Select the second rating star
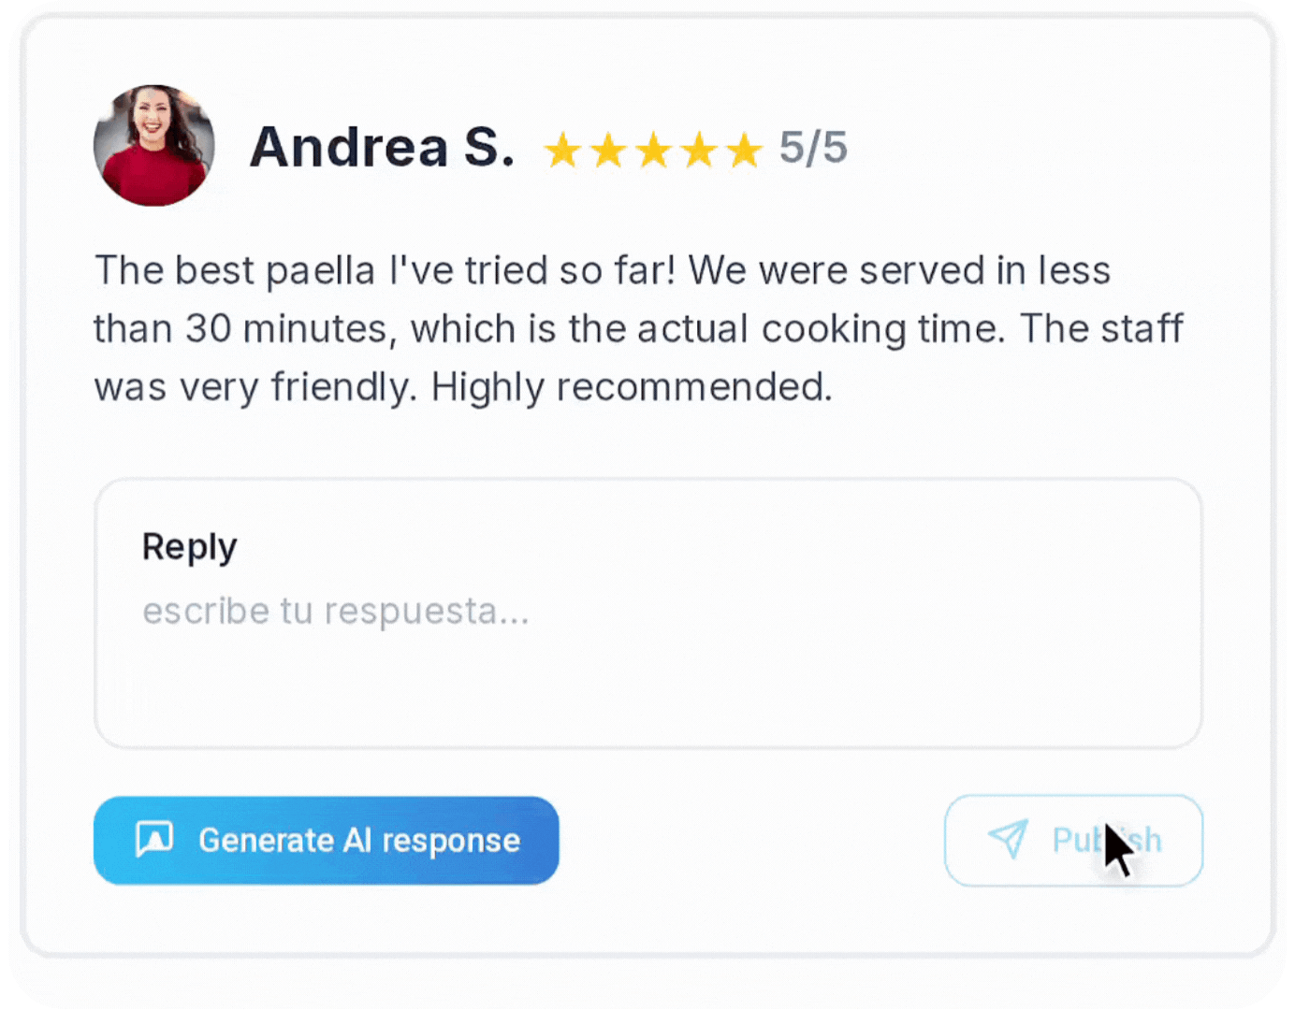 point(608,151)
